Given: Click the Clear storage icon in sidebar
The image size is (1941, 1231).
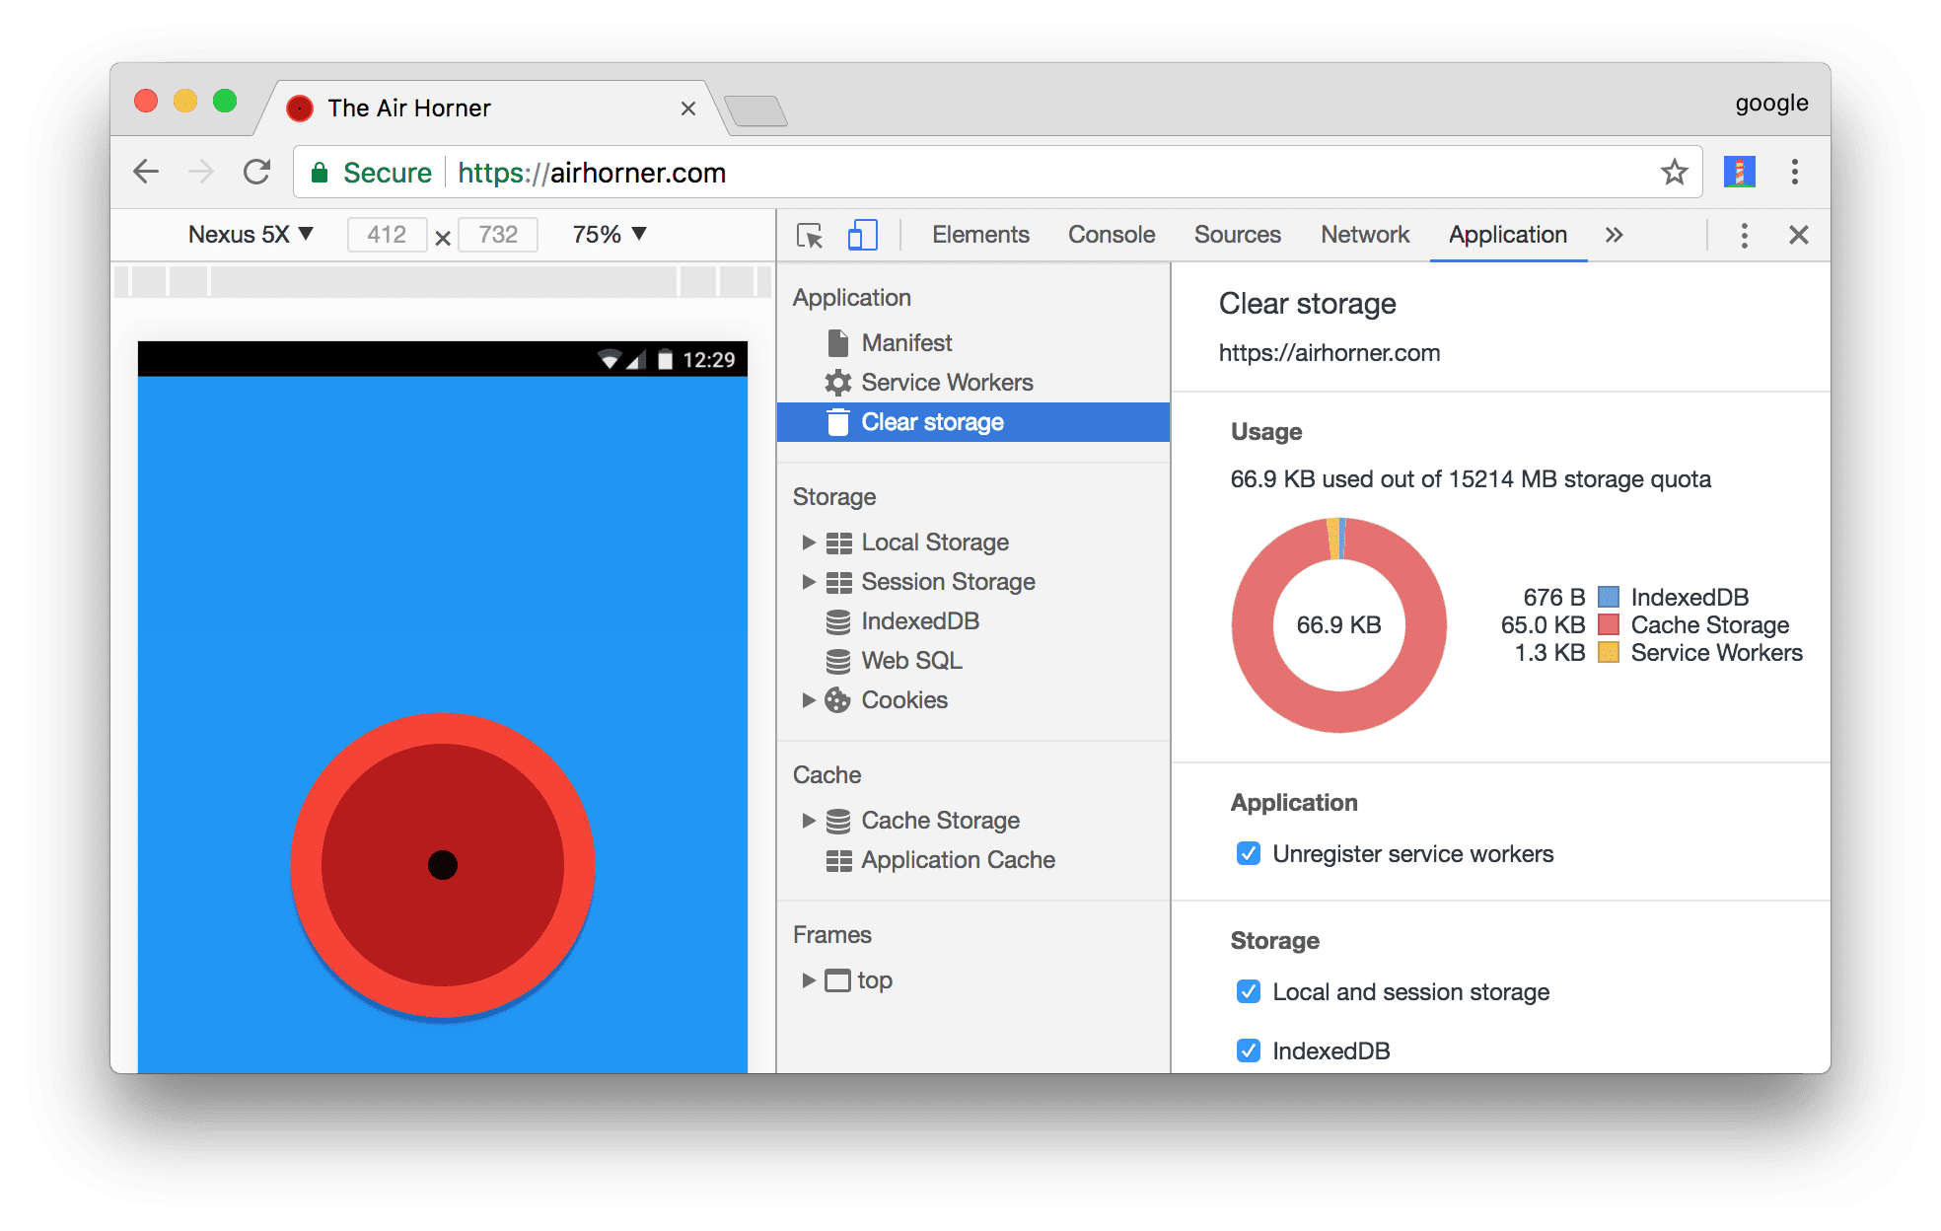Looking at the screenshot, I should click(x=824, y=421).
